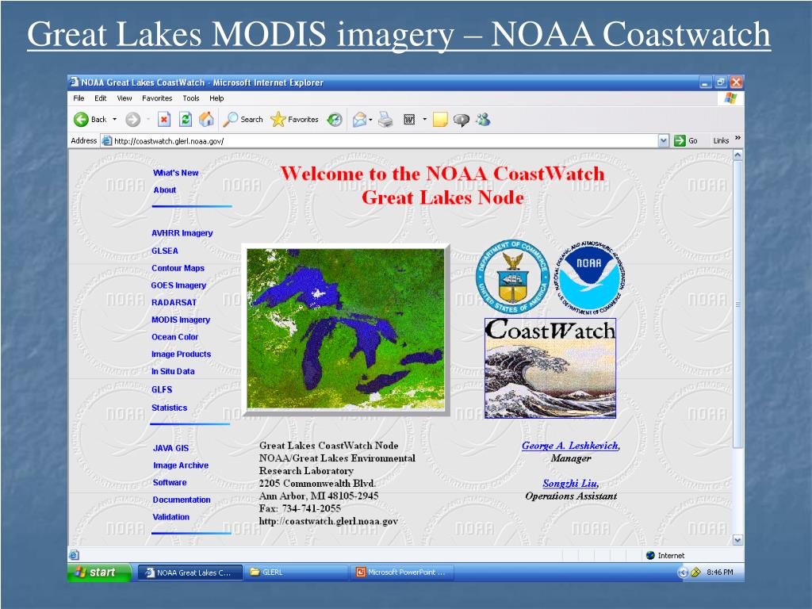Click the yellow tray icon beside the clock
Viewport: 812px width, 609px height.
point(695,573)
